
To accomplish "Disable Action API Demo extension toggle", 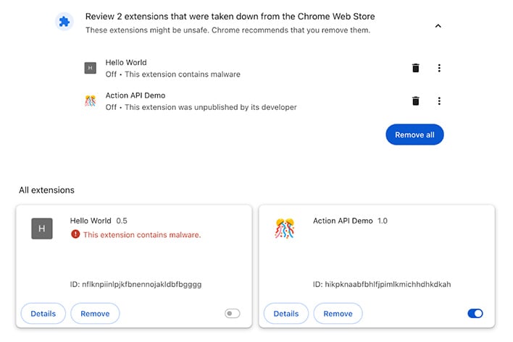I will 475,314.
